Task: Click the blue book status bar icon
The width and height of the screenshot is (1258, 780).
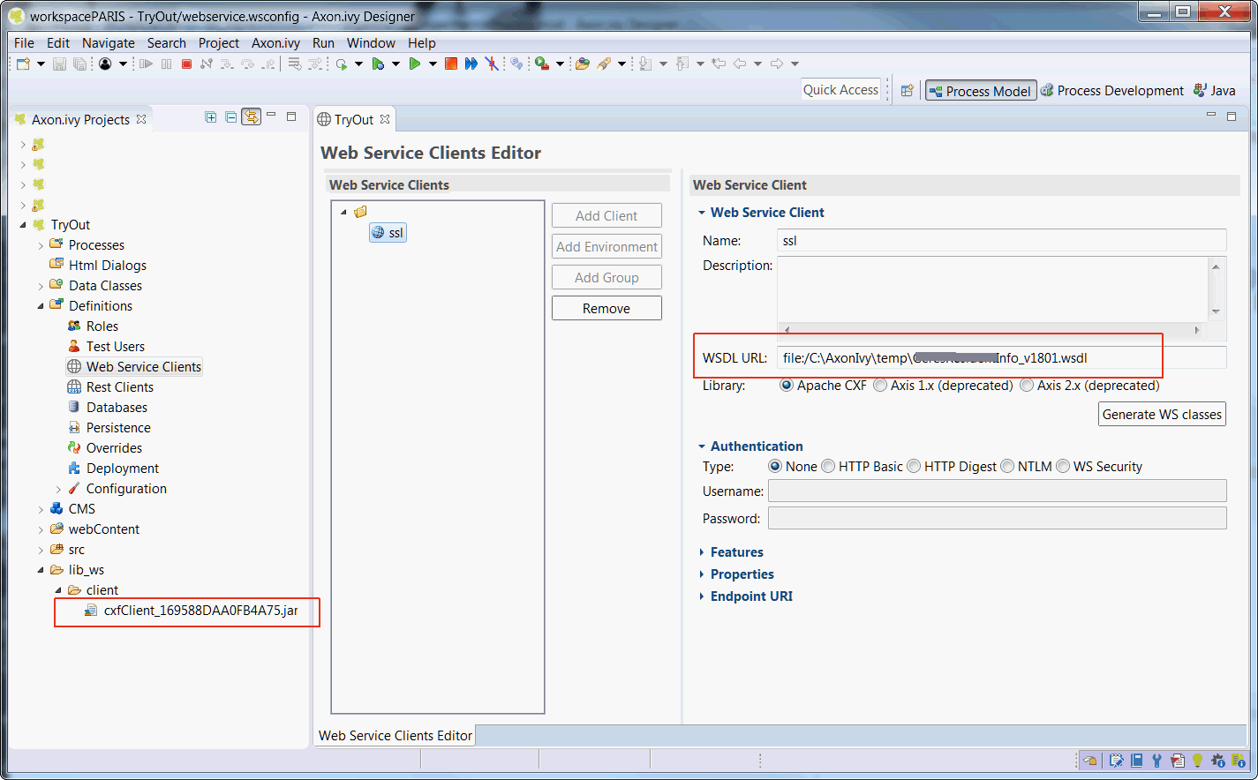Action: click(x=1137, y=760)
